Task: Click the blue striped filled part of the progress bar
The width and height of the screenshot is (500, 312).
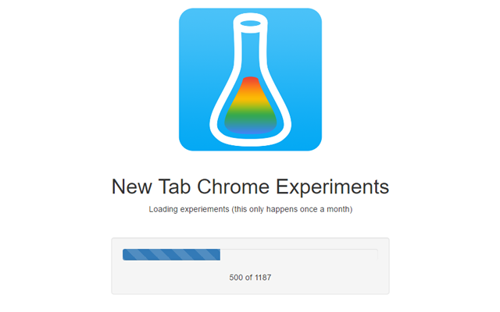Action: [x=171, y=255]
